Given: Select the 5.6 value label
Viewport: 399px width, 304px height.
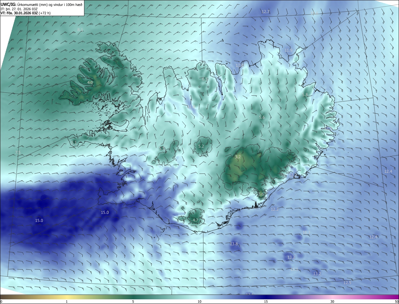Looking at the screenshot, I should (x=262, y=117).
